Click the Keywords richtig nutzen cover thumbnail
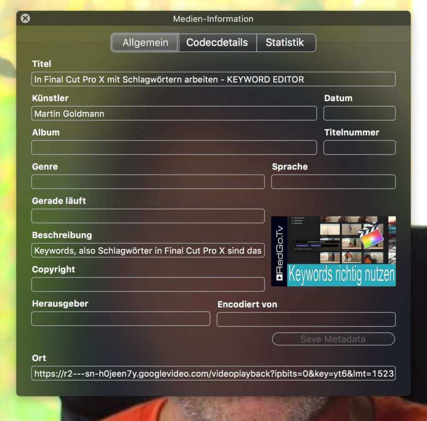427x421 pixels. click(x=333, y=251)
